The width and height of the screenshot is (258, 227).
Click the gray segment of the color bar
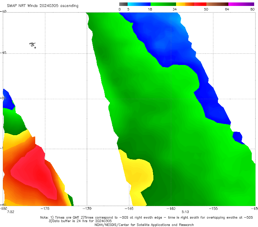point(123,4)
